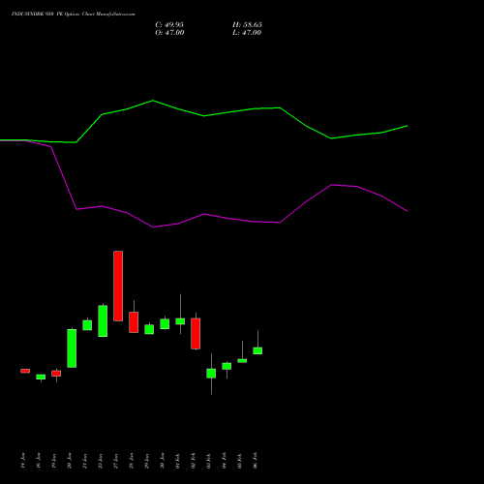
Task: Select the large green candle for 20 Jan
Action: click(72, 348)
